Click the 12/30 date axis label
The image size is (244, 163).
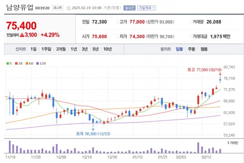tap(112, 157)
